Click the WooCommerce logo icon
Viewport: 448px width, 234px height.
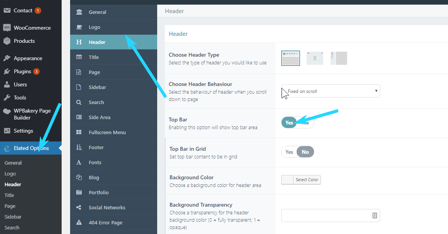(7, 28)
